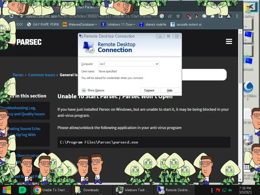This screenshot has width=260, height=195.
Task: Reload the page in Chrome
Action: [11, 16]
